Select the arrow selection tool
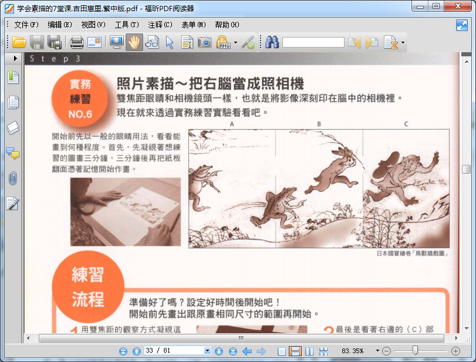Image resolution: width=476 pixels, height=362 pixels. 170,42
